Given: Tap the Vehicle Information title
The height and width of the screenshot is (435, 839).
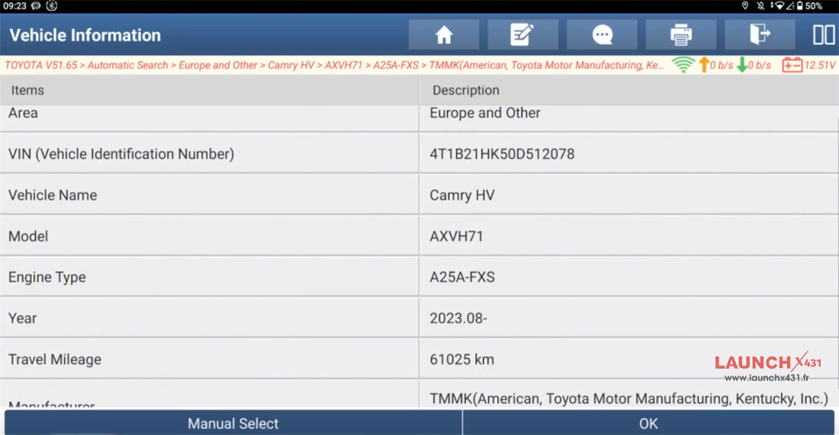Looking at the screenshot, I should (x=85, y=35).
